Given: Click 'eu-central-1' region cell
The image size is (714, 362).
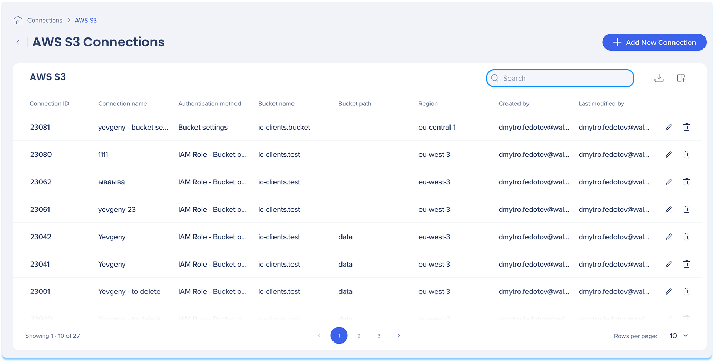Looking at the screenshot, I should (x=437, y=127).
